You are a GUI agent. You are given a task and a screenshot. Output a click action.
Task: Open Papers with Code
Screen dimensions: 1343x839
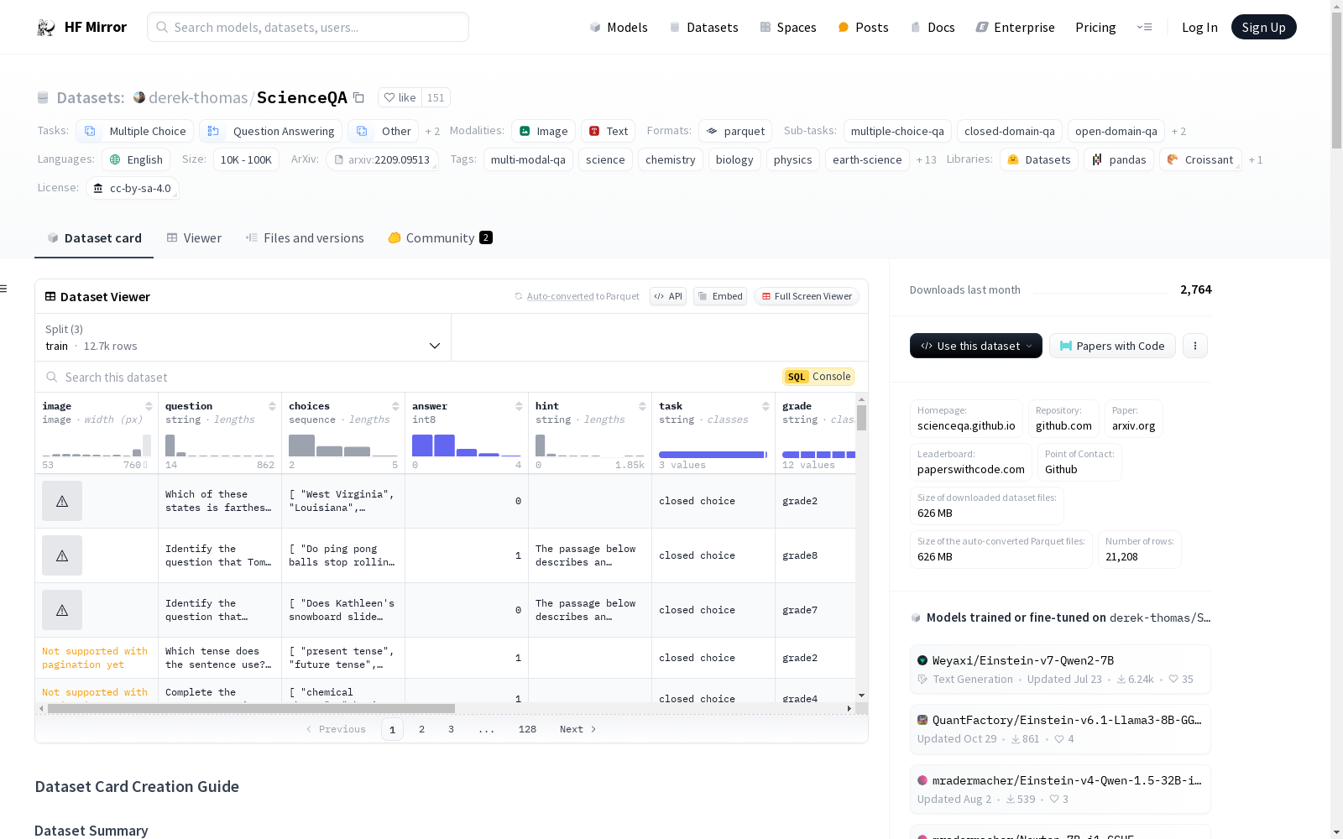[x=1112, y=346]
